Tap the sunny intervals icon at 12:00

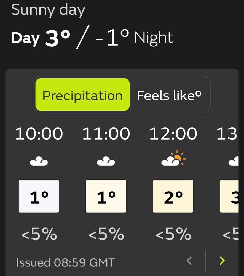(173, 158)
